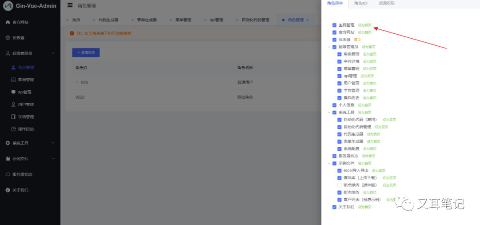This screenshot has height=225, width=480.
Task: Uncheck the 主机管理 checkbox
Action: click(335, 25)
